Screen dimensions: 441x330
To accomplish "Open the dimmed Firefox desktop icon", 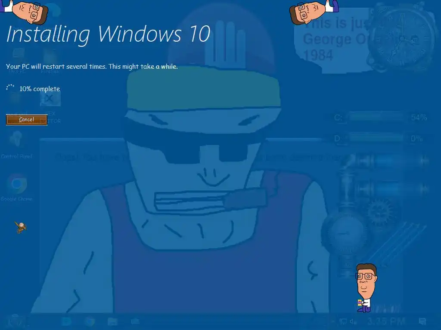I will point(50,60).
